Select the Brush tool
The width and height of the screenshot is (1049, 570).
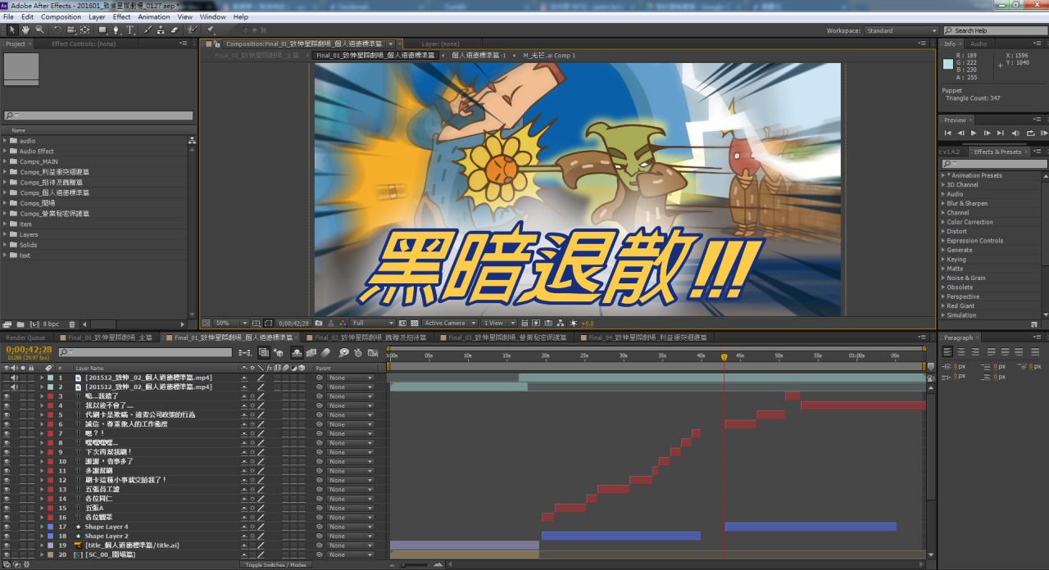click(x=148, y=29)
